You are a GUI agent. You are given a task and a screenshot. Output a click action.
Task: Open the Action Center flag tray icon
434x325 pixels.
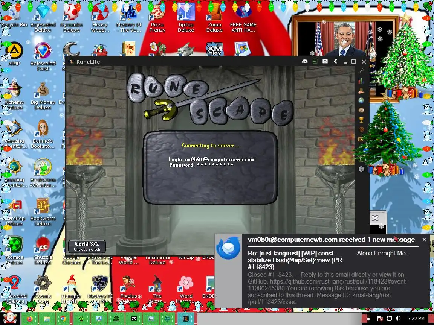(x=380, y=318)
